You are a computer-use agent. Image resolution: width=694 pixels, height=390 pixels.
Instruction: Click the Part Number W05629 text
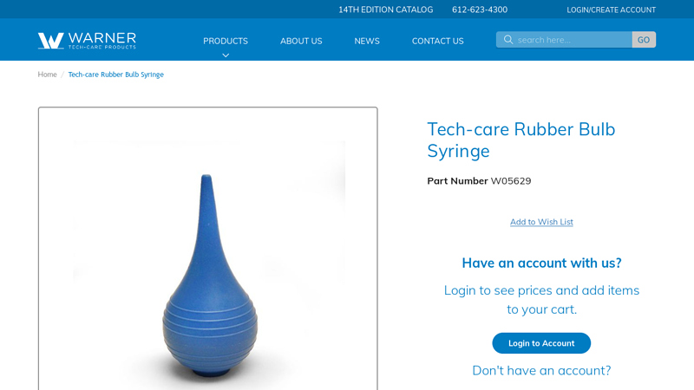point(479,181)
